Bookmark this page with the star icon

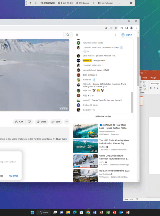click(x=116, y=28)
